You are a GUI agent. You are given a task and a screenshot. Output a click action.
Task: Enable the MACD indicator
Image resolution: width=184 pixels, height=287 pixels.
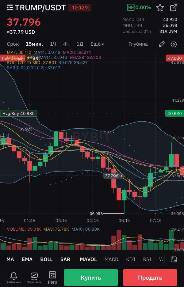click(111, 259)
